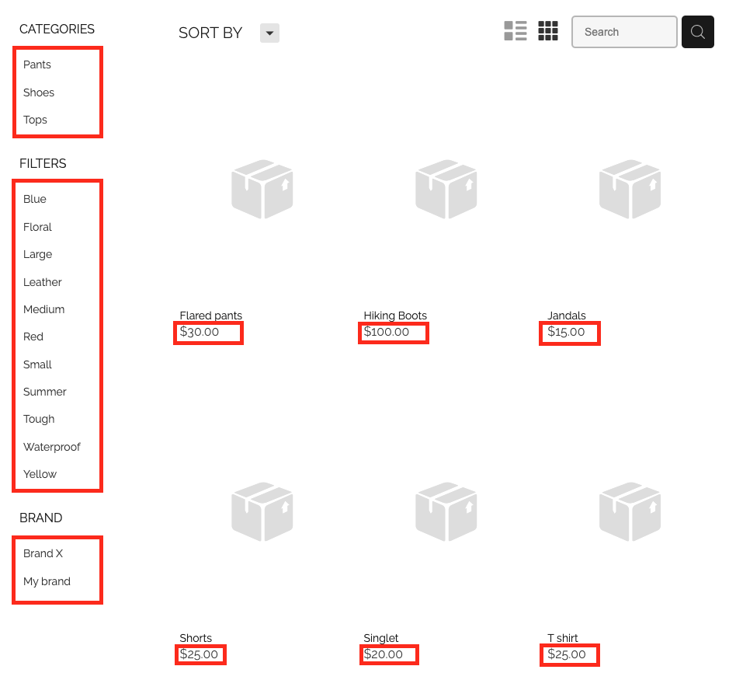The height and width of the screenshot is (680, 729).
Task: Click the T shirt product name
Action: (563, 638)
